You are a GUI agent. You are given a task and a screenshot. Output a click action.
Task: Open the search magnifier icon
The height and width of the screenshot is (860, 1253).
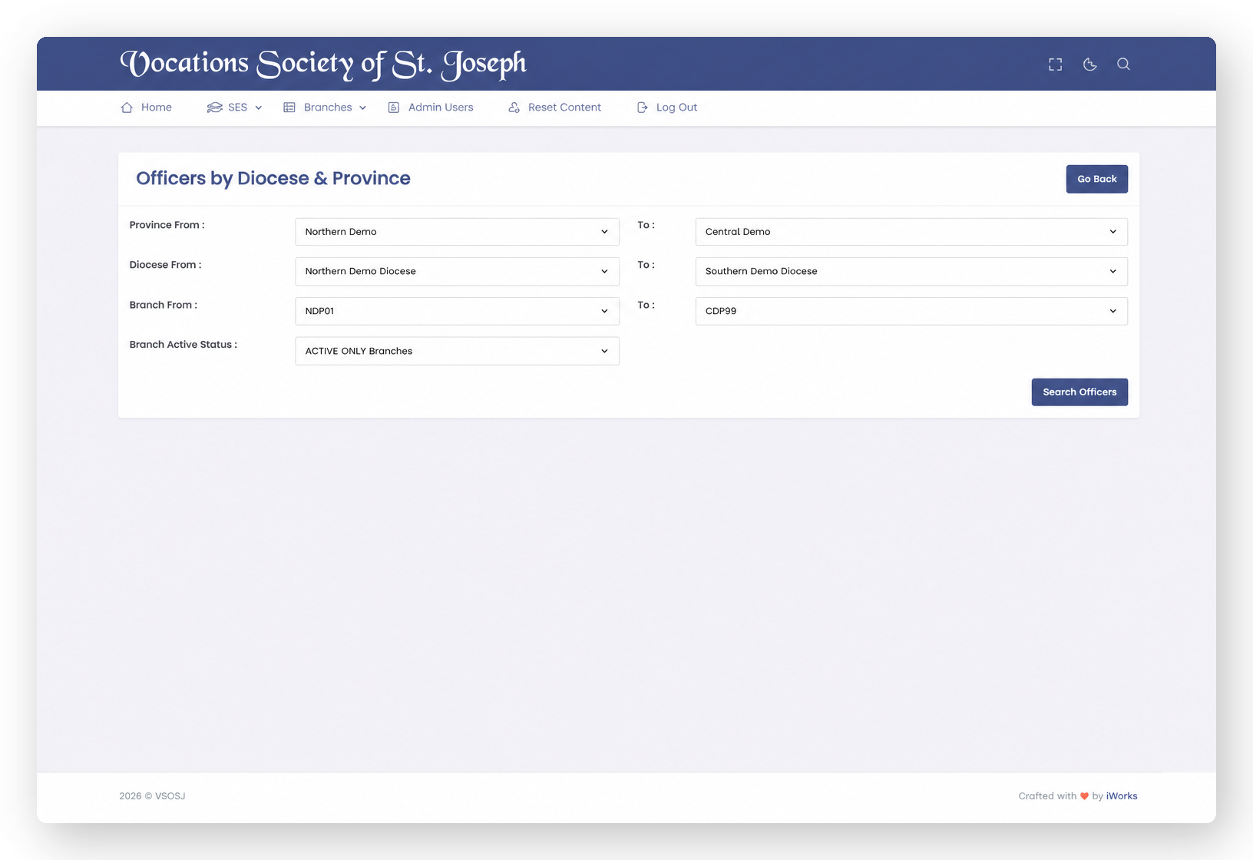pos(1123,64)
